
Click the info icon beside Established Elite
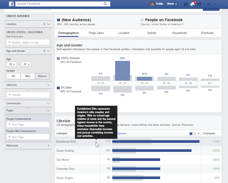pyautogui.click(x=96, y=141)
